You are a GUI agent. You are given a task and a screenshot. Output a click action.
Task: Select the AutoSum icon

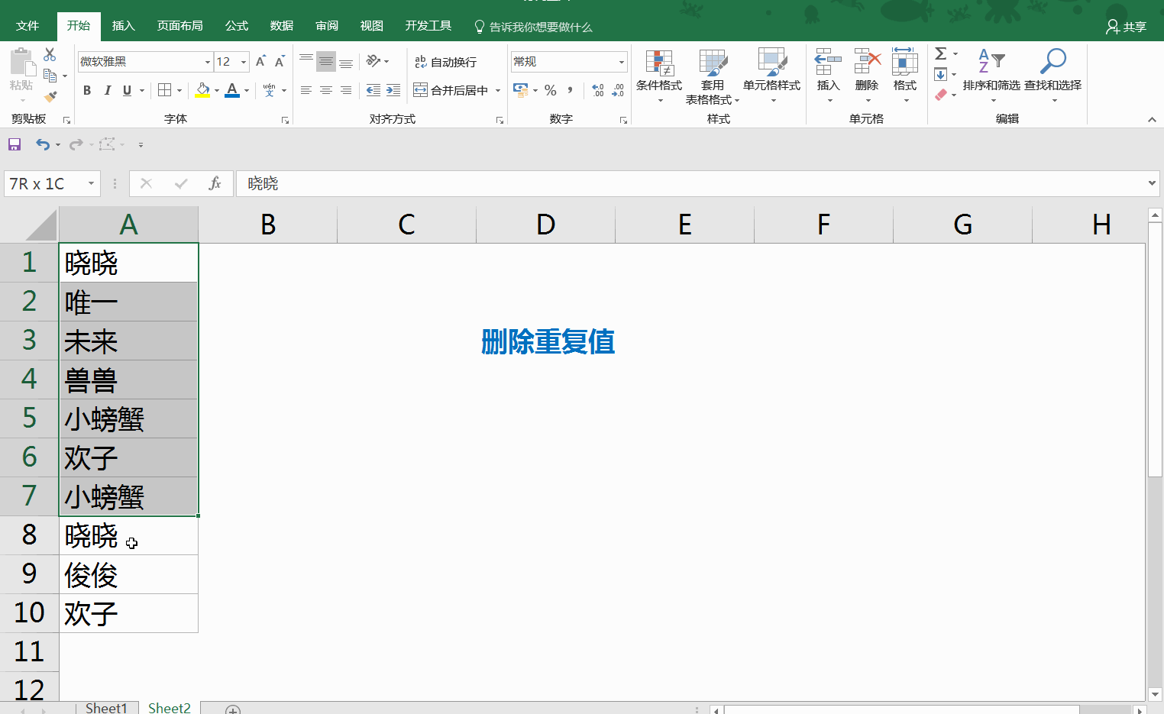coord(941,53)
